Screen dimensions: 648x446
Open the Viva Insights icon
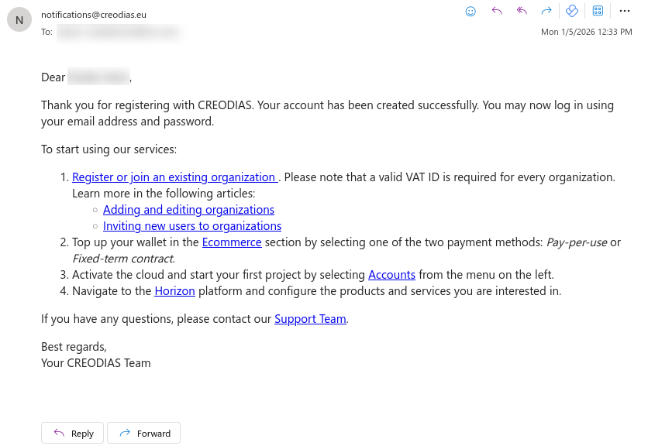click(572, 11)
